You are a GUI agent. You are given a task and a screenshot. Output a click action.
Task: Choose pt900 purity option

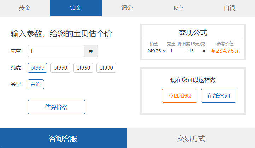point(106,68)
